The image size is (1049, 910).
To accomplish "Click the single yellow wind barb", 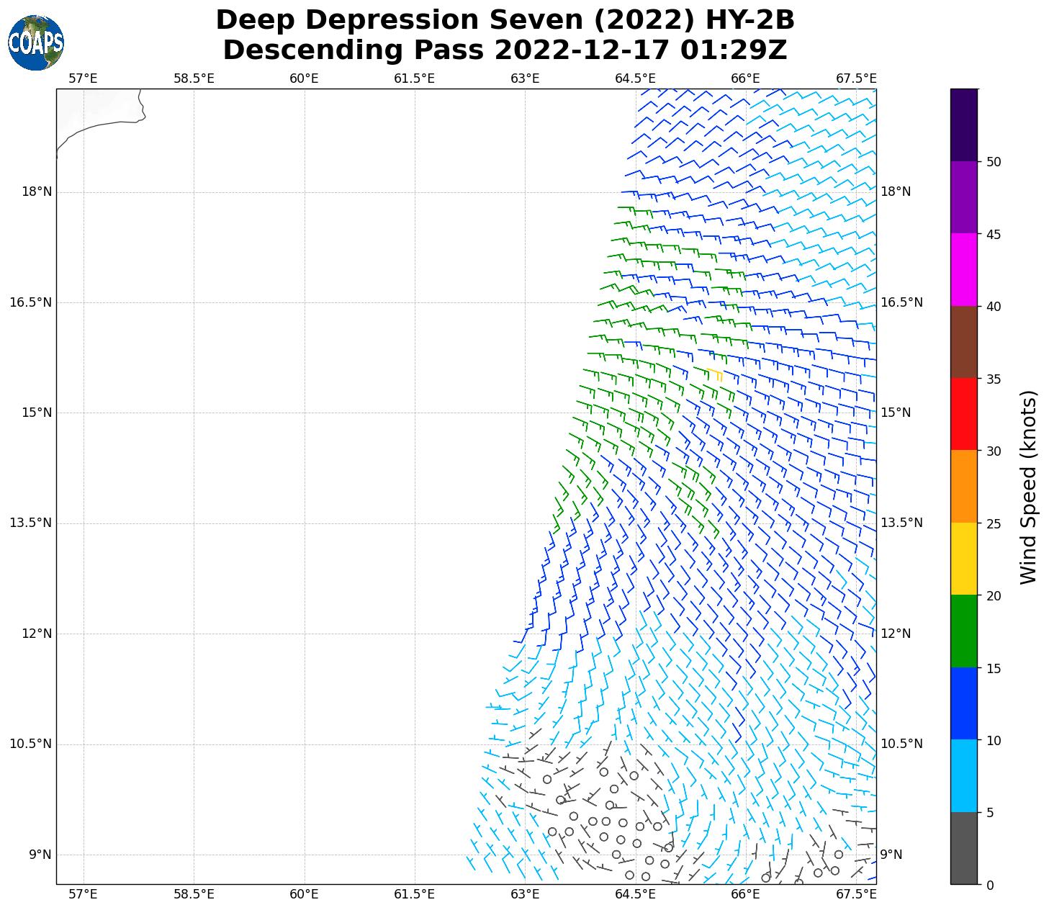I will tap(715, 373).
